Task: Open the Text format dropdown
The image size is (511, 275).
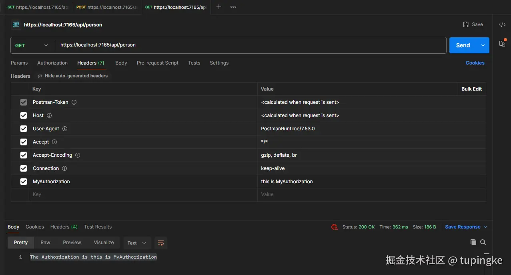Action: (137, 243)
